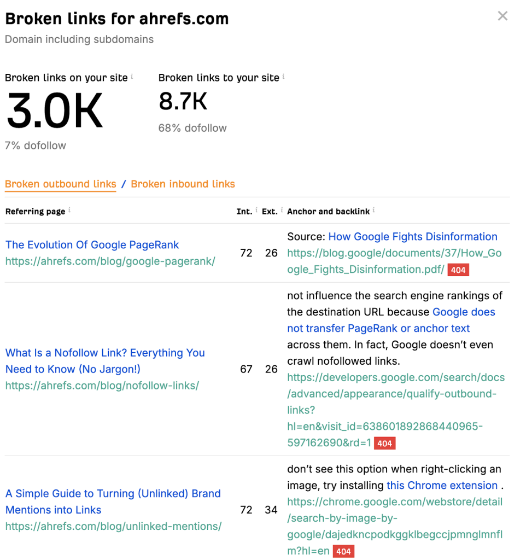Click info icon beside Broken links to your site
The width and height of the screenshot is (532, 560).
(283, 77)
